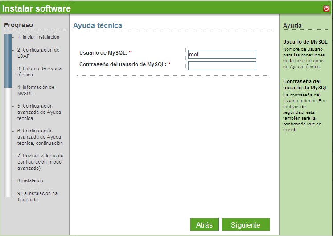This screenshot has width=333, height=236.
Task: Click the Ayuda técnica page title
Action: [x=98, y=25]
